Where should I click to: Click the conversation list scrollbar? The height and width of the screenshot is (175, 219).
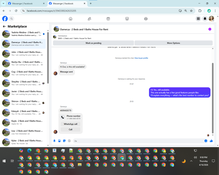48,58
